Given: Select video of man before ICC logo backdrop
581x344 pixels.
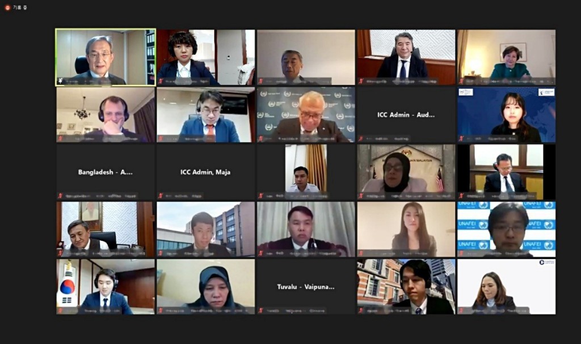Looking at the screenshot, I should point(306,115).
